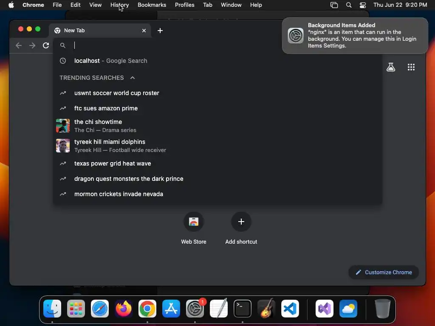Viewport: 435px width, 326px height.
Task: Close the New Tab tab
Action: [144, 31]
